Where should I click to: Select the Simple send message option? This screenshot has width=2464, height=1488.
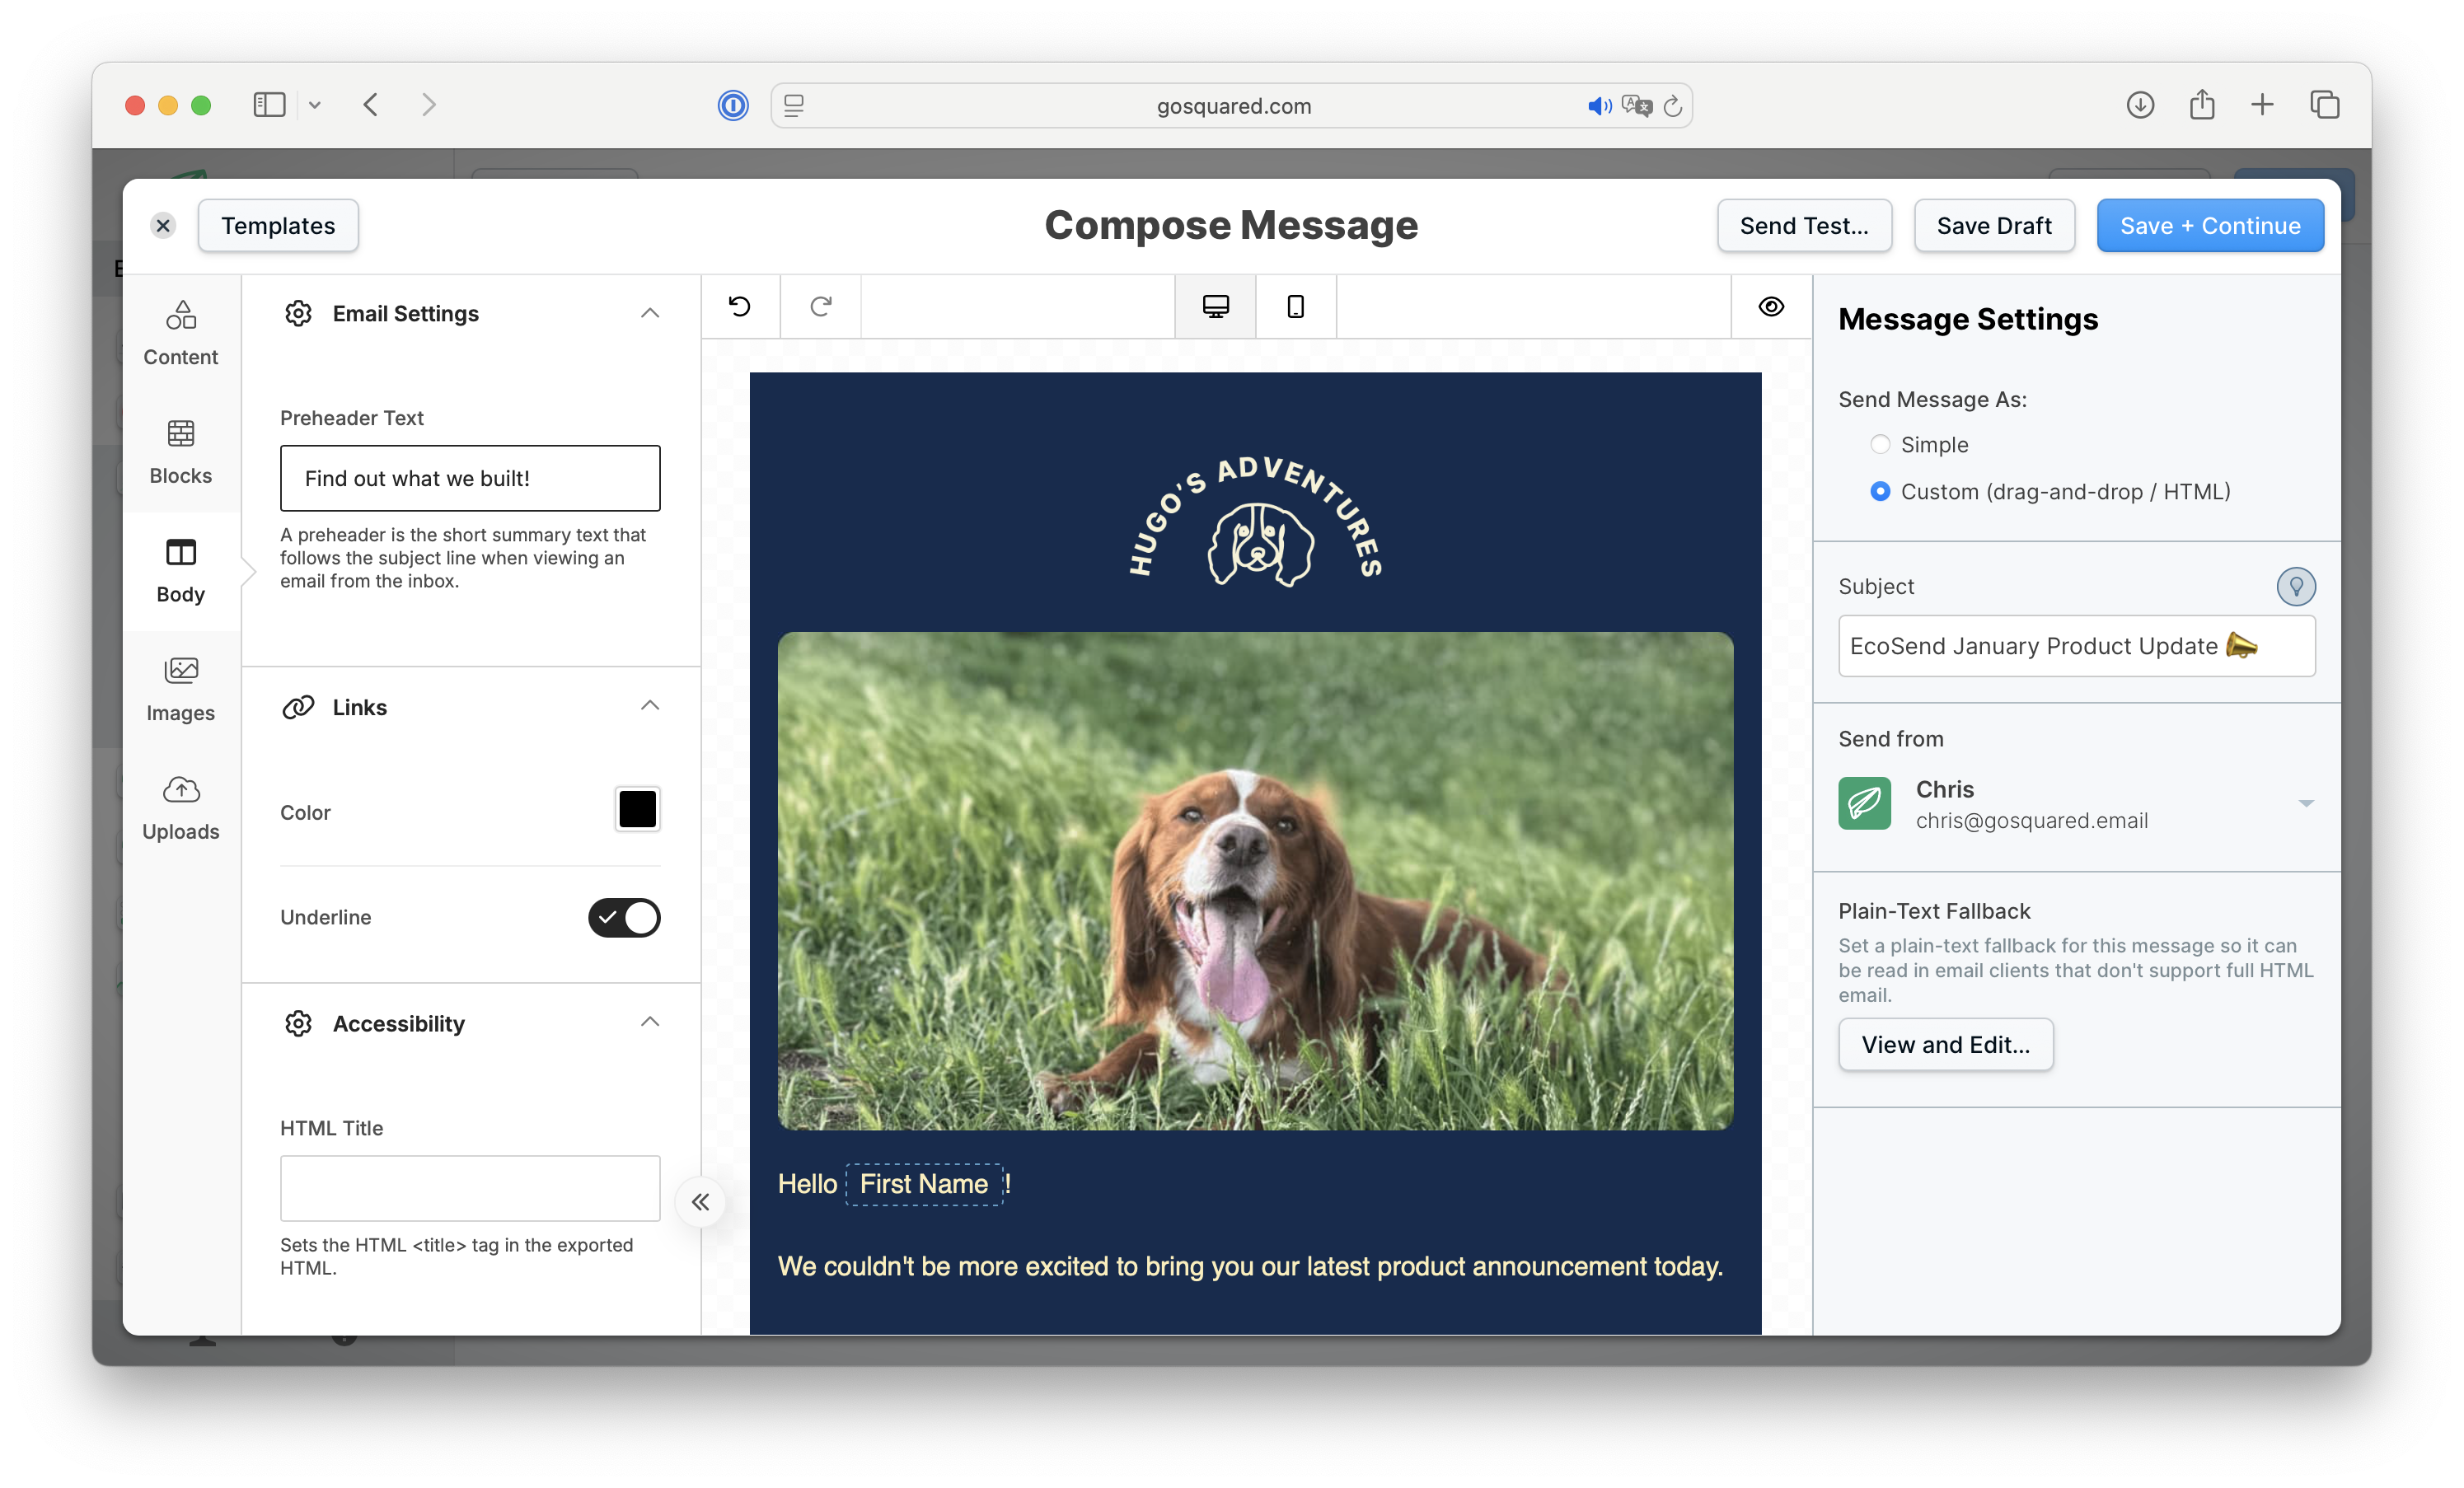[x=1881, y=444]
